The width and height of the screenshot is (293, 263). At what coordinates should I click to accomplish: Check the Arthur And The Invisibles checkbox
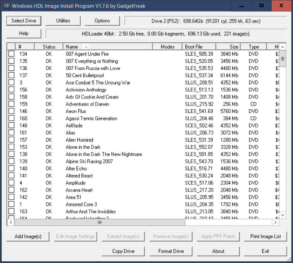click(11, 211)
